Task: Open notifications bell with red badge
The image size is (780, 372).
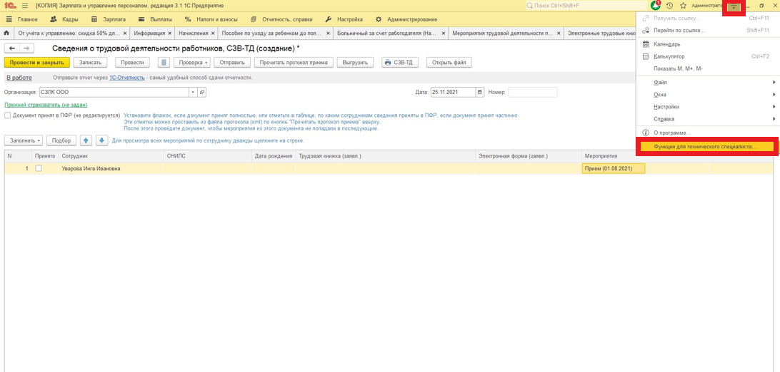Action: coord(656,6)
